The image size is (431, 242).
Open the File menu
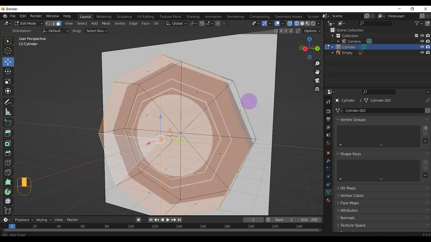click(12, 16)
